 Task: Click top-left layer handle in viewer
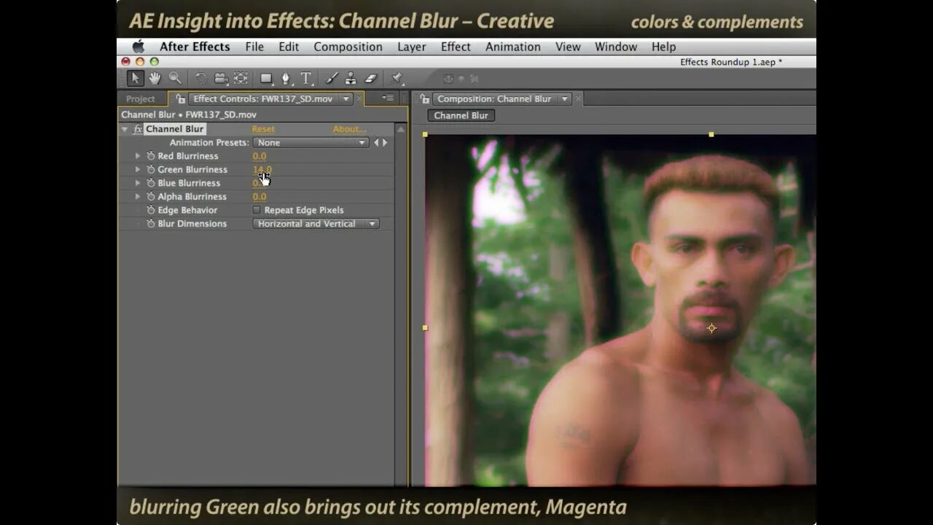(x=425, y=134)
